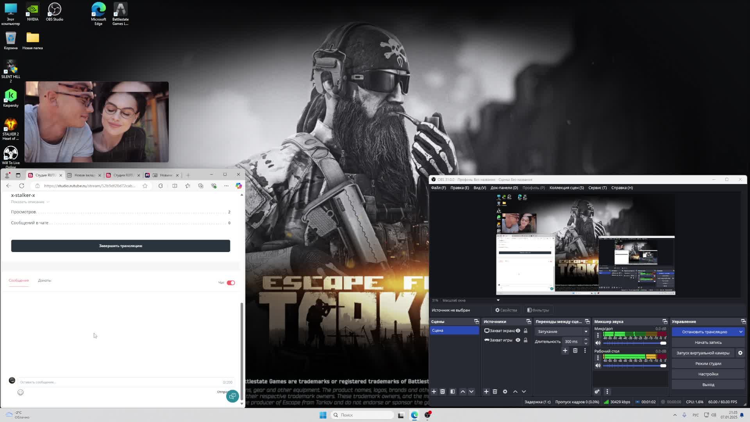Click Завершить трансляцию button
The image size is (750, 422).
click(120, 246)
